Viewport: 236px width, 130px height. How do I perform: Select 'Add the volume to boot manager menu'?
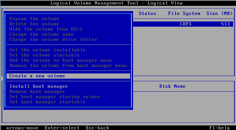[x=60, y=60]
